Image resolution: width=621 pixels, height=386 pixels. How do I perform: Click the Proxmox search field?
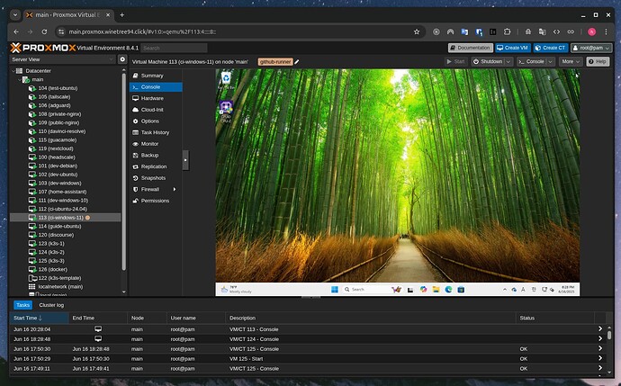point(174,48)
